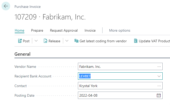Click the Post icon in the toolbar
This screenshot has height=105, width=170.
pyautogui.click(x=20, y=41)
